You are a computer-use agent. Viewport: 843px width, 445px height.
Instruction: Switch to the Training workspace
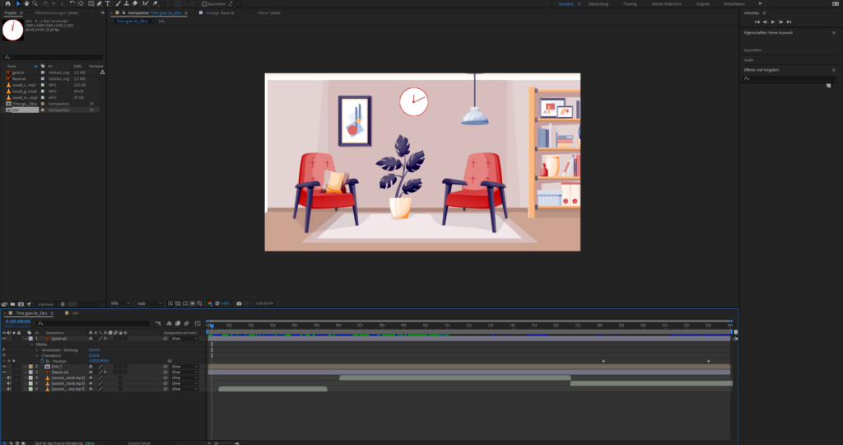point(629,4)
